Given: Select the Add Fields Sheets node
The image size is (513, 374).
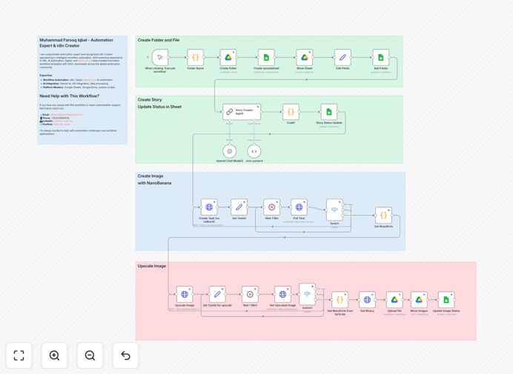Looking at the screenshot, I should tap(381, 58).
